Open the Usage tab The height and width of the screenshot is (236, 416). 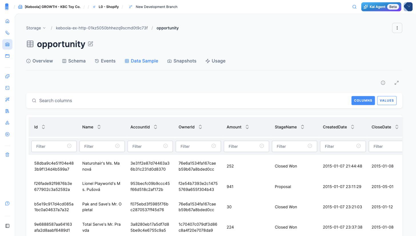coord(215,61)
